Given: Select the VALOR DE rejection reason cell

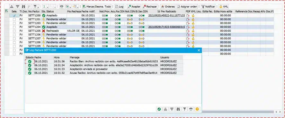Looking at the screenshot, I should (x=74, y=31).
